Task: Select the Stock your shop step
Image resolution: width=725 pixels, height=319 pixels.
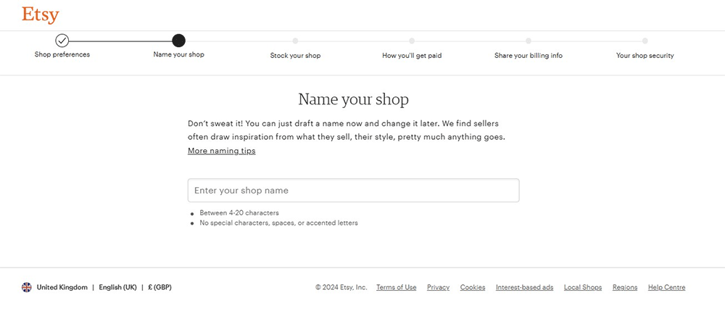Action: coord(295,55)
